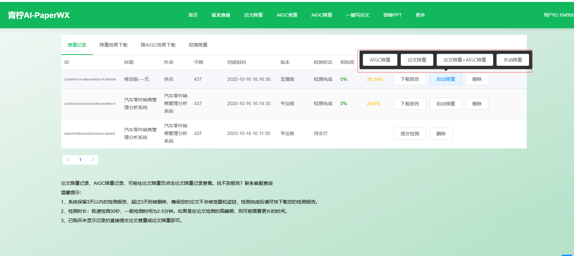This screenshot has height=256, width=574.
Task: Click the 28.6% value
Action: click(373, 103)
